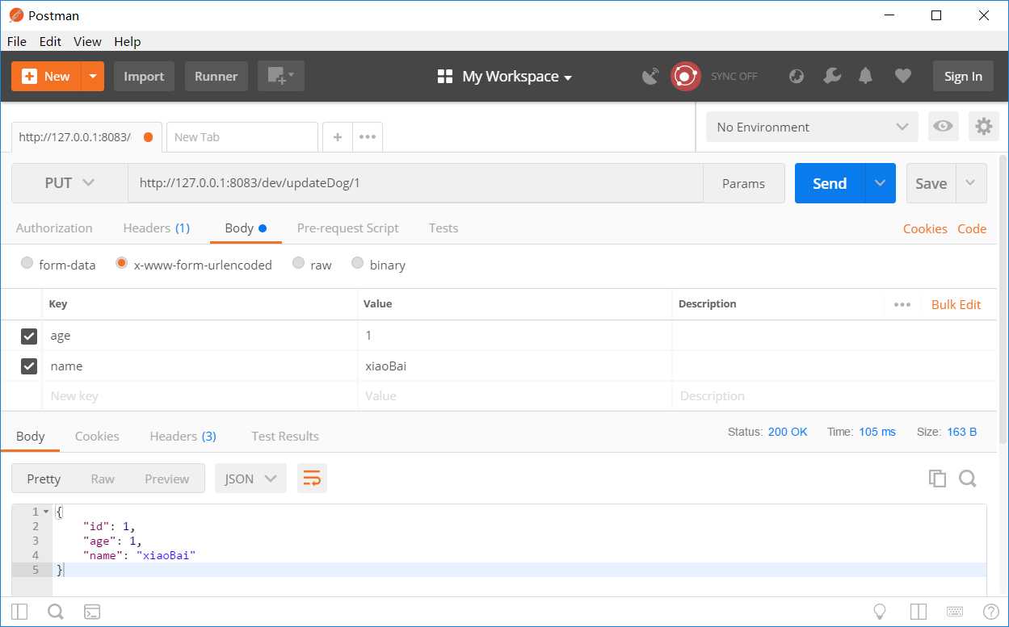This screenshot has height=627, width=1009.
Task: Open bootcamp lightbulb icon in status bar
Action: pyautogui.click(x=881, y=612)
